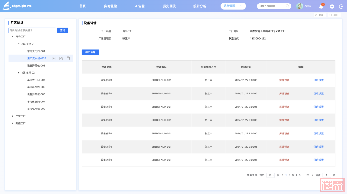Click the 绑定设备 button

point(90,52)
